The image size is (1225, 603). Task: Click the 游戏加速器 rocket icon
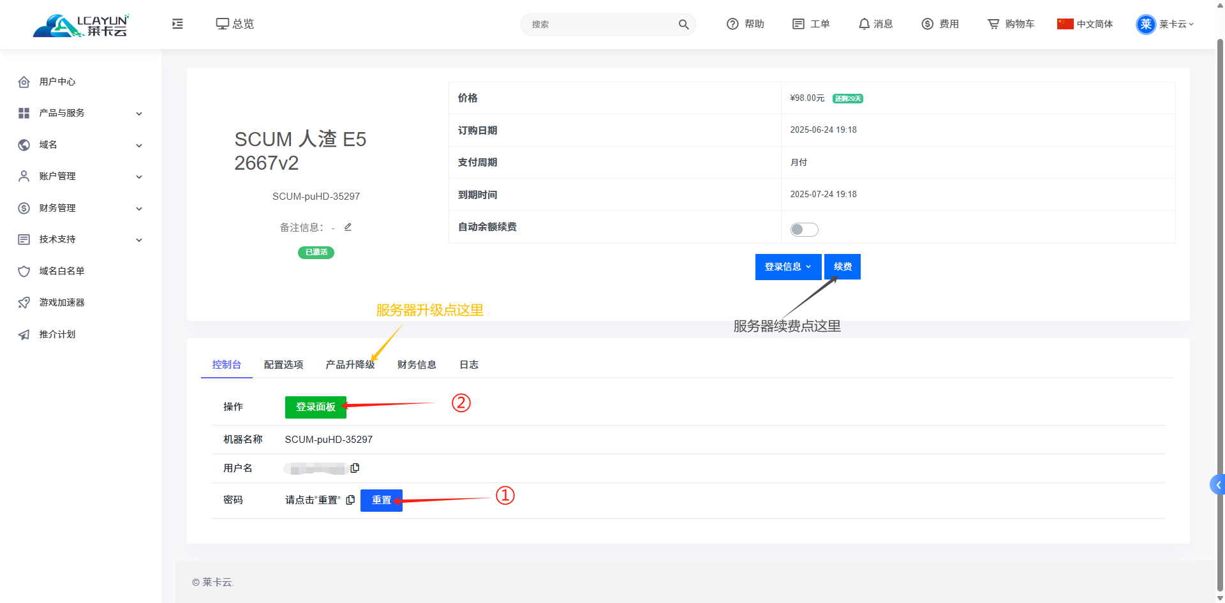coord(24,302)
